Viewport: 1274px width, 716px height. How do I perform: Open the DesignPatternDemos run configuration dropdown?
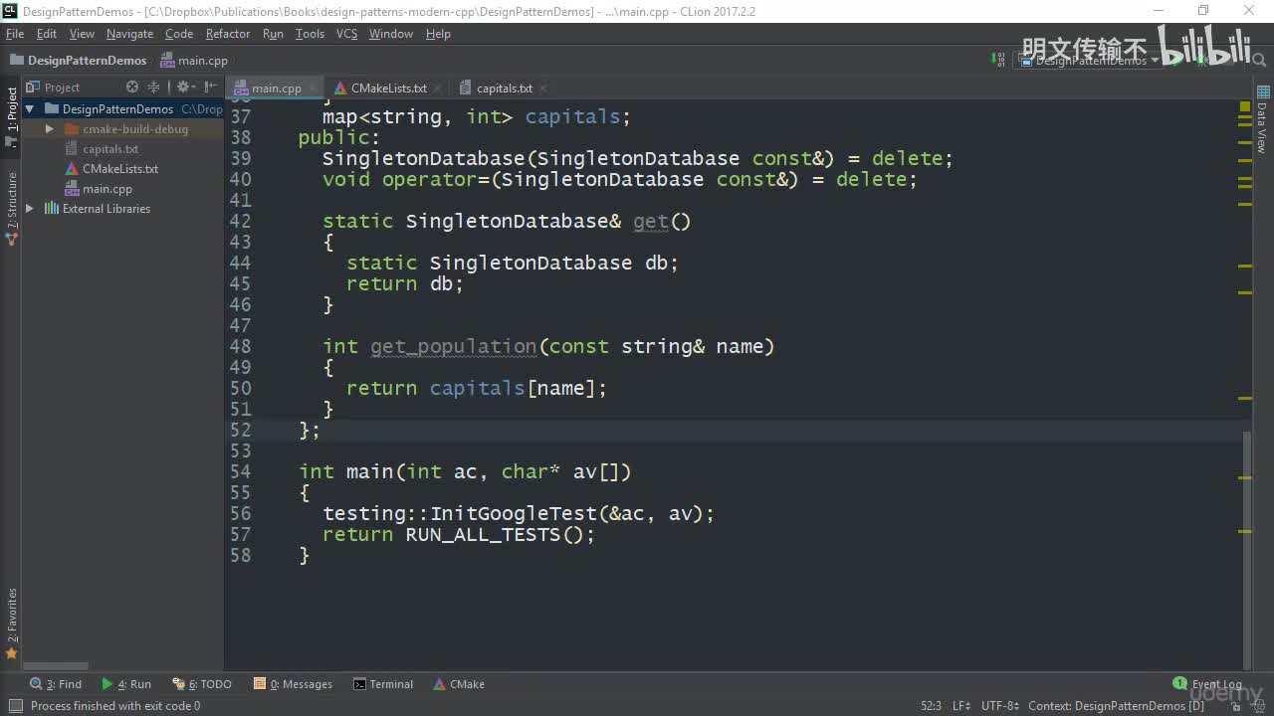(x=1089, y=61)
